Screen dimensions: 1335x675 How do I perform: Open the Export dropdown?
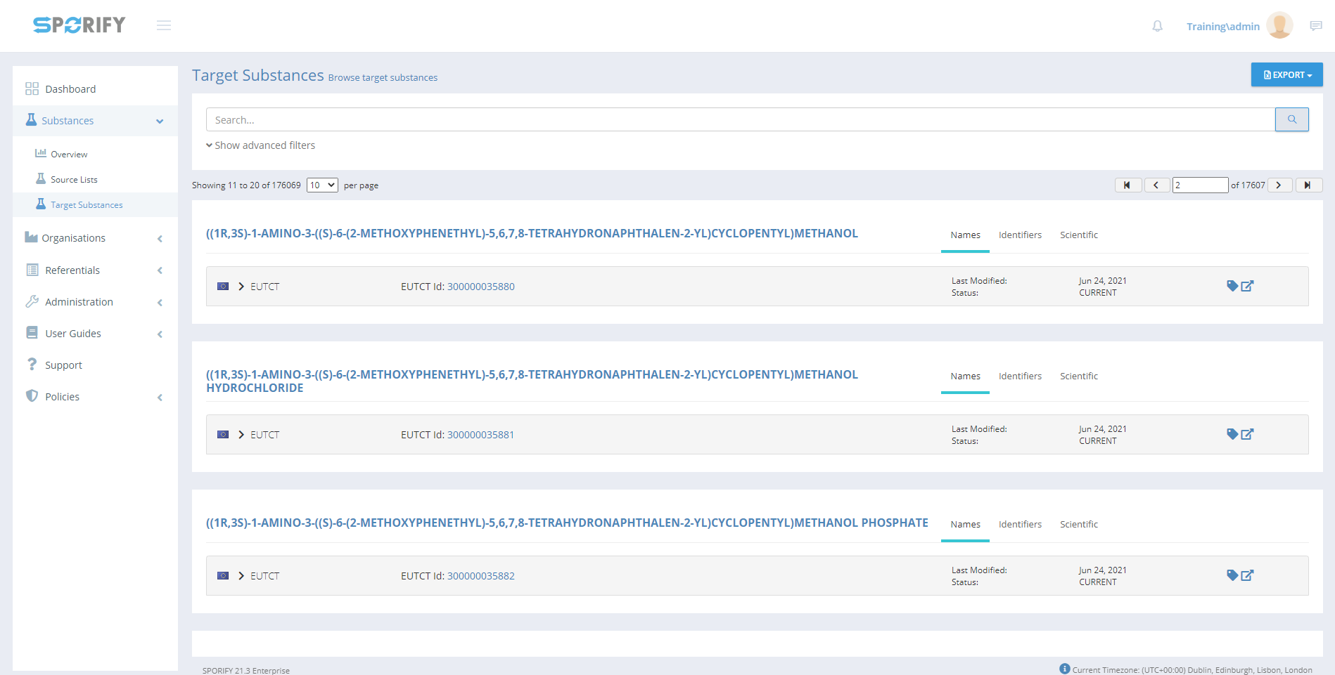pyautogui.click(x=1286, y=74)
